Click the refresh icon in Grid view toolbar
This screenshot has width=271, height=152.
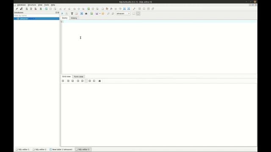tap(63, 81)
